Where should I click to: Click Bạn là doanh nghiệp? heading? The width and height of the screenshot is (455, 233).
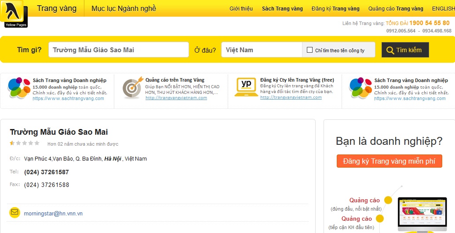click(x=389, y=141)
